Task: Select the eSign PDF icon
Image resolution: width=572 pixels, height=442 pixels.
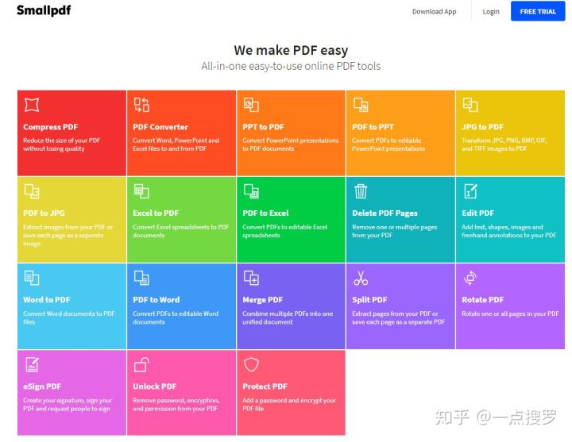Action: 32,364
